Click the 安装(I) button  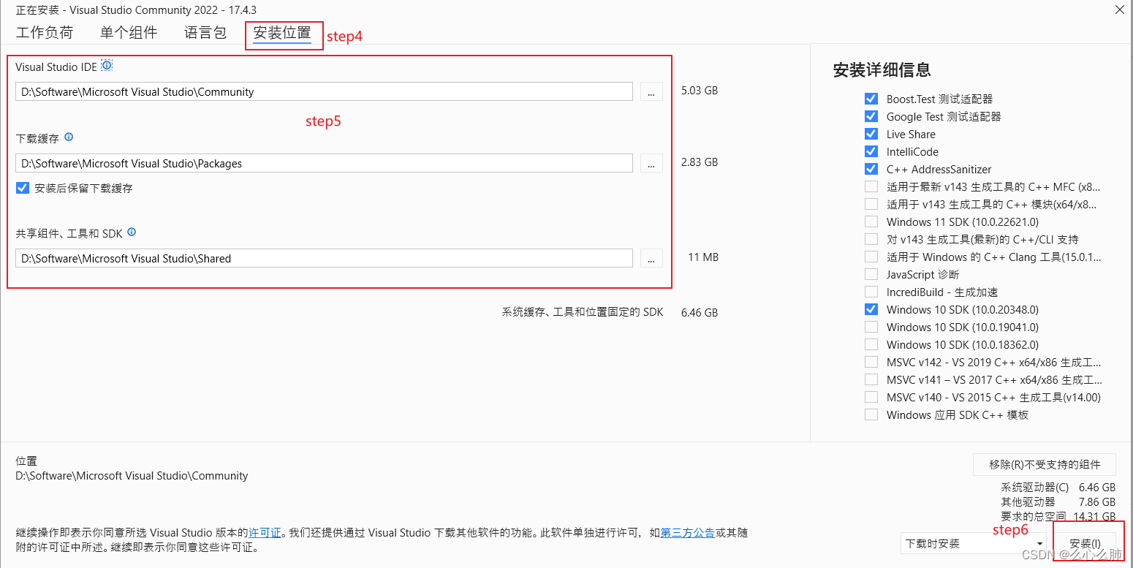click(1085, 544)
